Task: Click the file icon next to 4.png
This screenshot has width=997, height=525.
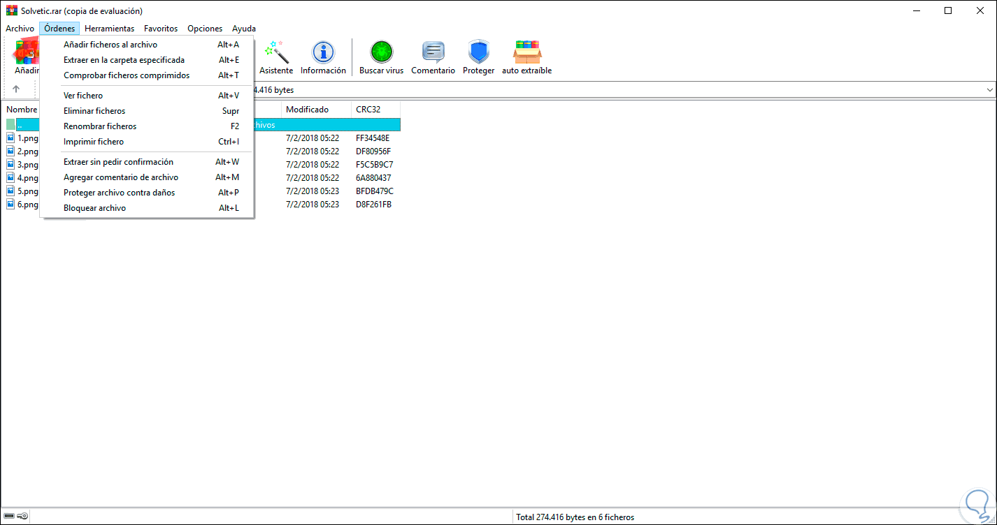Action: click(x=10, y=177)
